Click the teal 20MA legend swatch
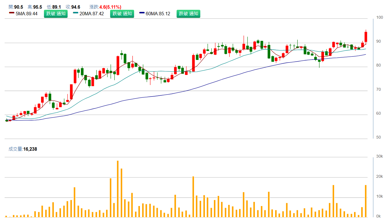Viewport: 387px width, 221px height. (76, 13)
